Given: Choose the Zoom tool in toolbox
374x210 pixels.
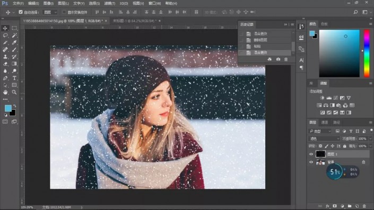Looking at the screenshot, I should point(14,92).
